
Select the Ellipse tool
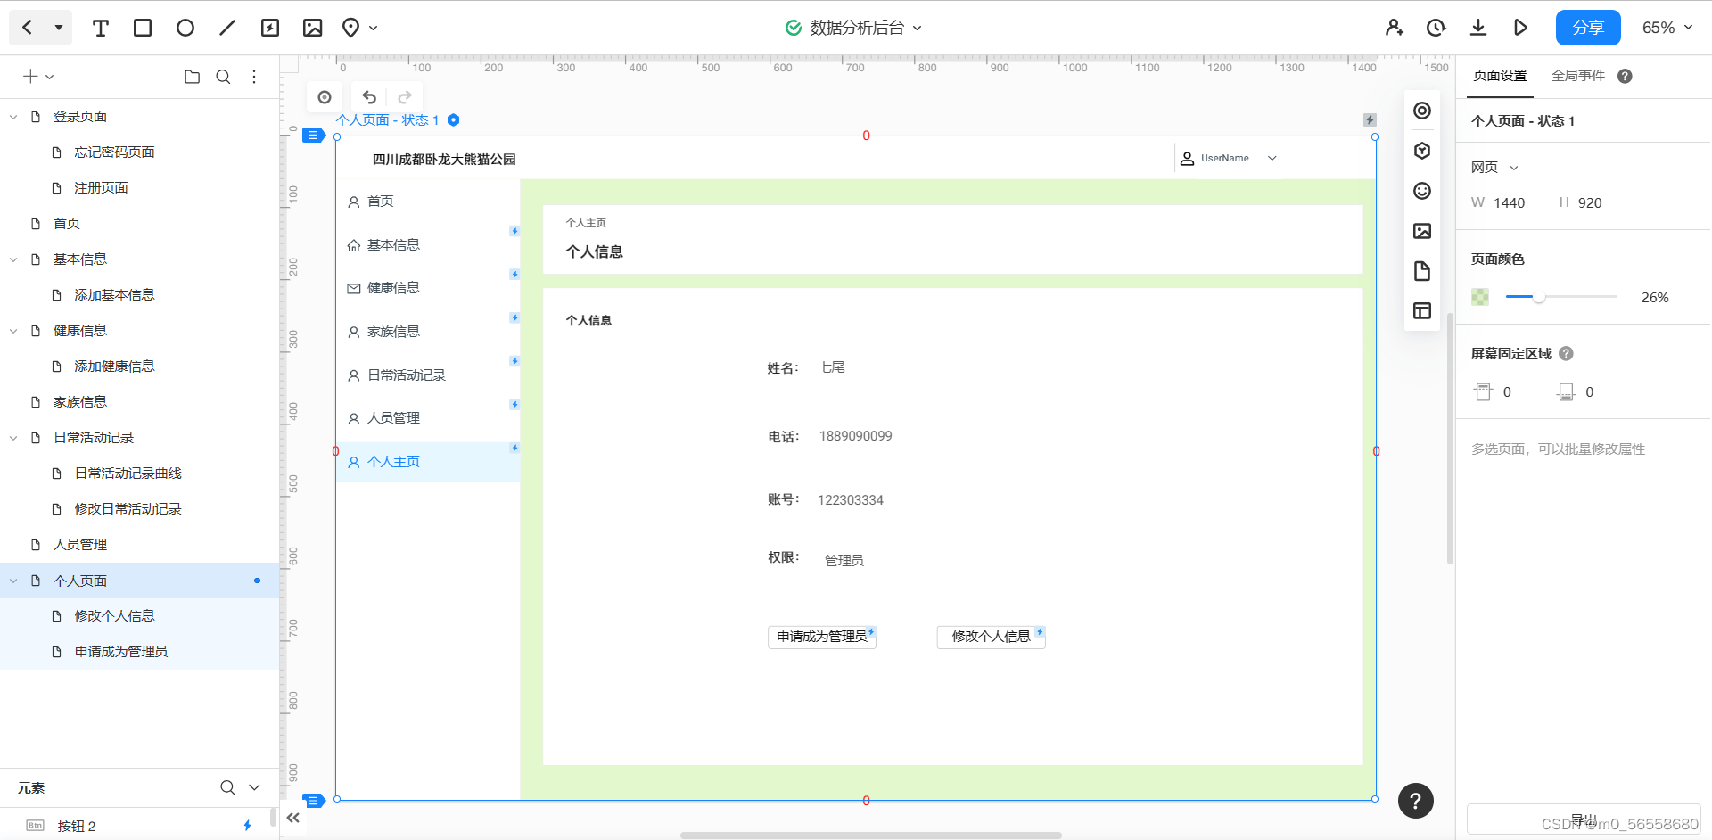(185, 28)
